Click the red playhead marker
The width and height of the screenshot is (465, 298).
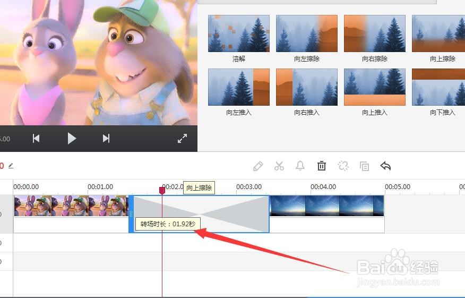tap(162, 191)
